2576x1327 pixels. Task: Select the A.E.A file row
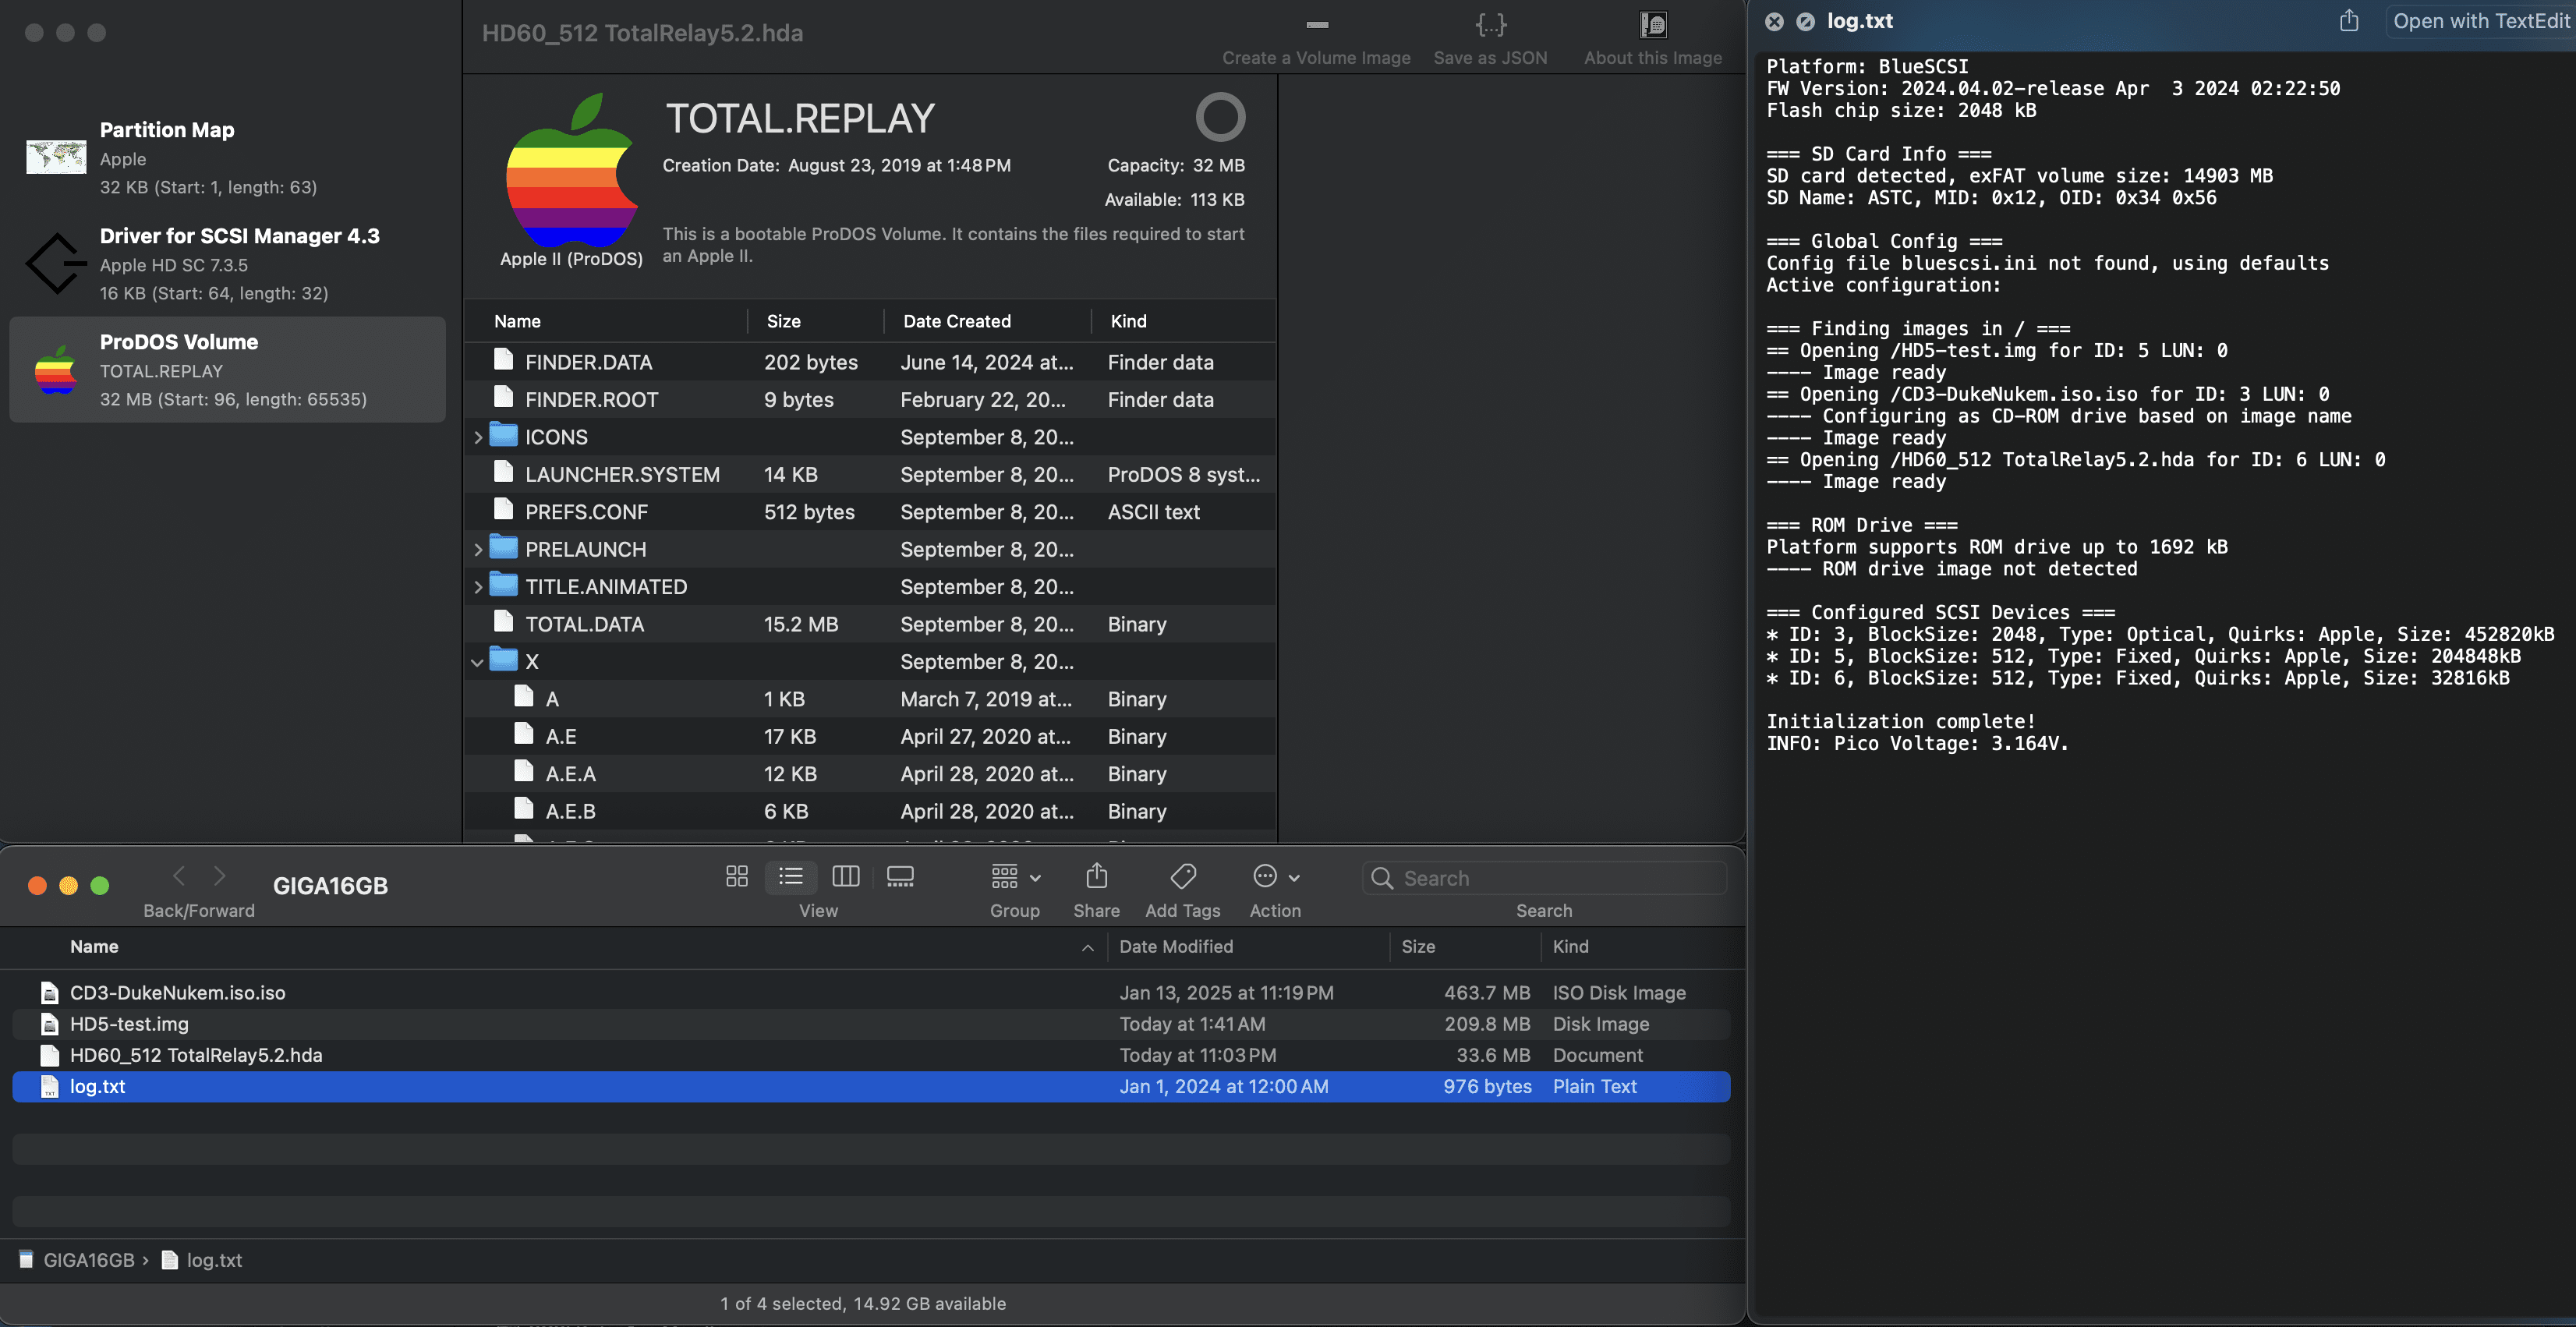(x=870, y=774)
